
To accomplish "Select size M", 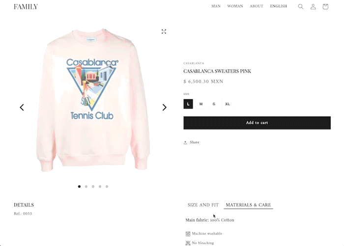I will pyautogui.click(x=201, y=104).
